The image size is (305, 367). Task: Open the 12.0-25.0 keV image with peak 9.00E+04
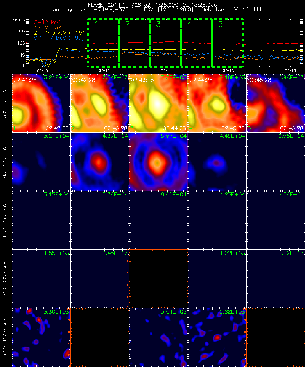click(158, 220)
